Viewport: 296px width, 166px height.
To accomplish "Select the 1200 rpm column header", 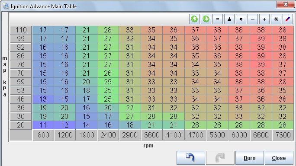I will [65, 135].
